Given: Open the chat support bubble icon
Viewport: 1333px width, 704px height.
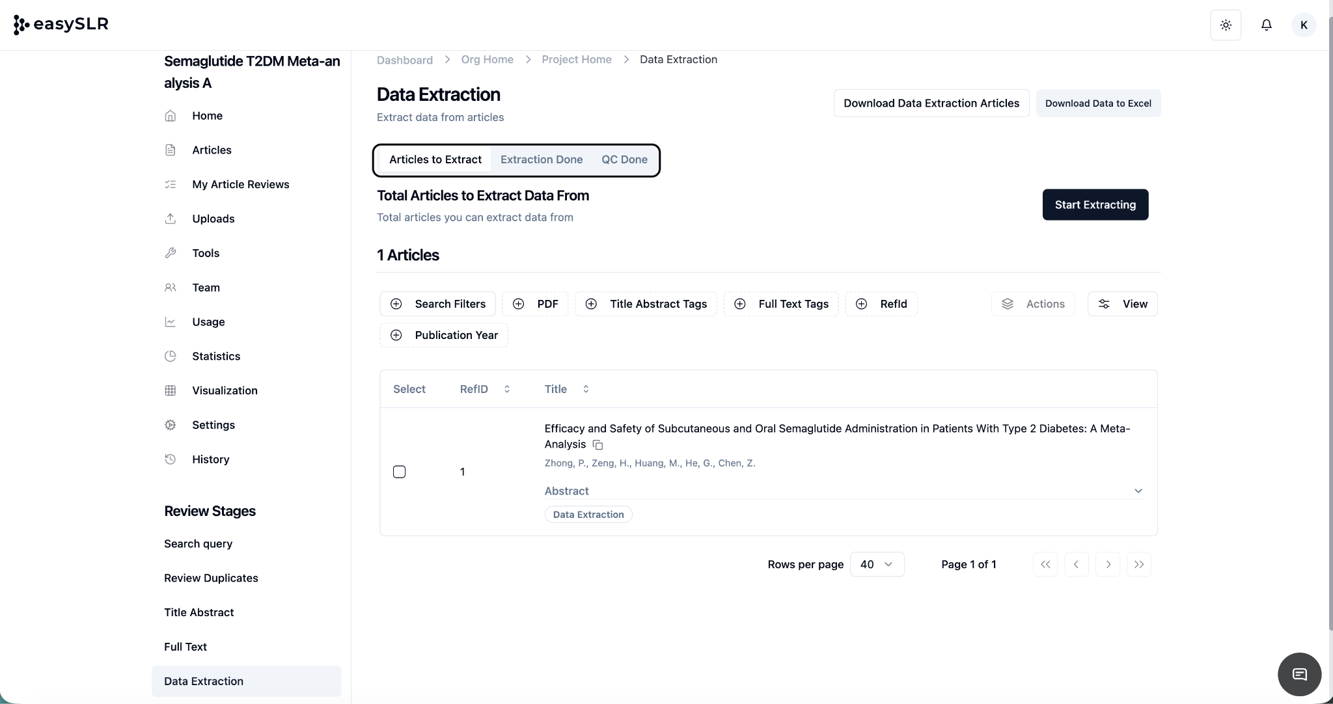Looking at the screenshot, I should 1299,674.
